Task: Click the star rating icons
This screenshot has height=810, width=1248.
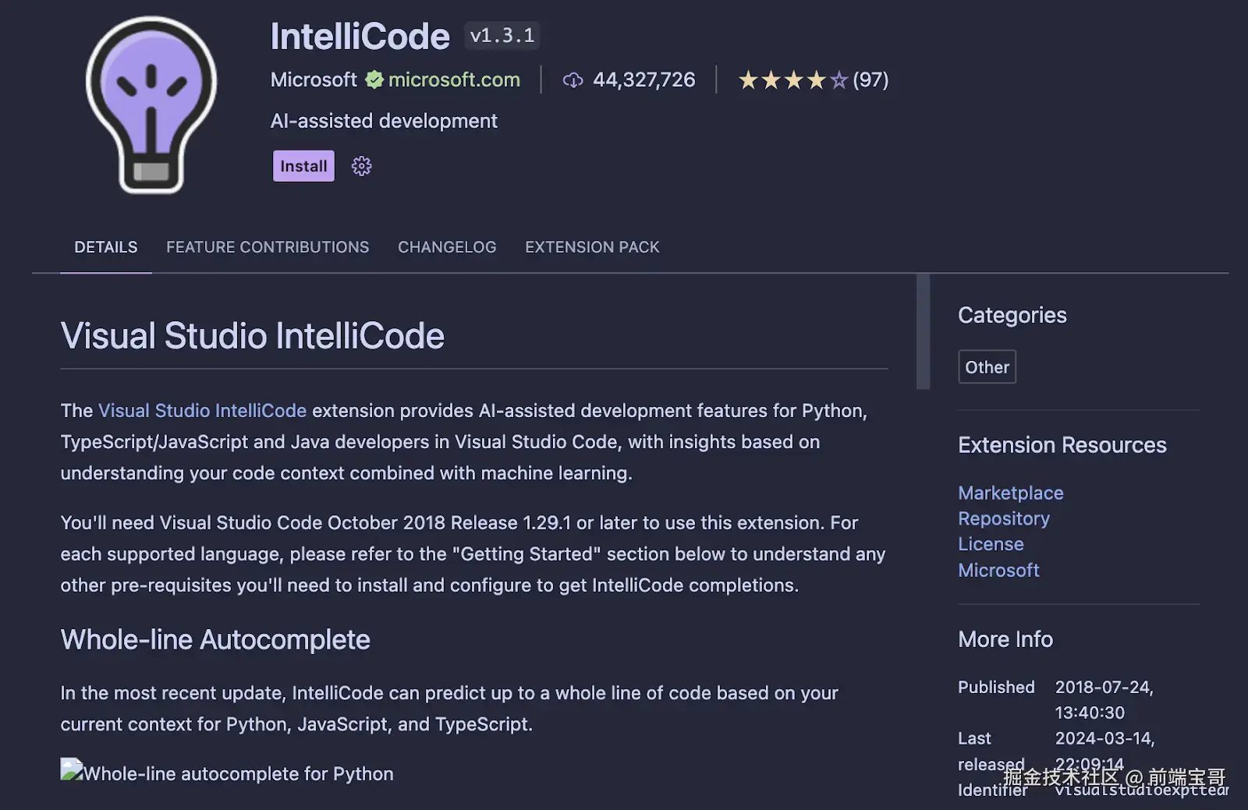Action: [792, 80]
